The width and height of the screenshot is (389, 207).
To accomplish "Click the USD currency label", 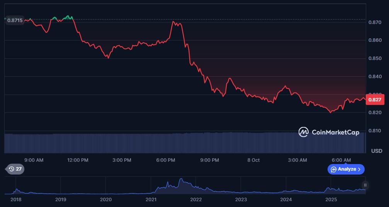I will [376, 151].
